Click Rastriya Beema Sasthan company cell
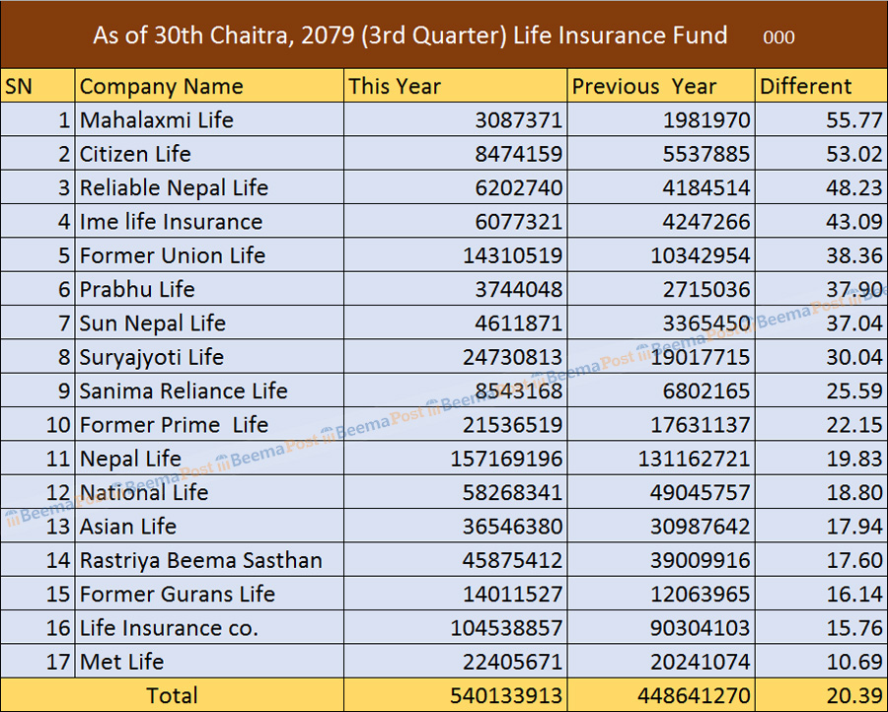 [201, 560]
